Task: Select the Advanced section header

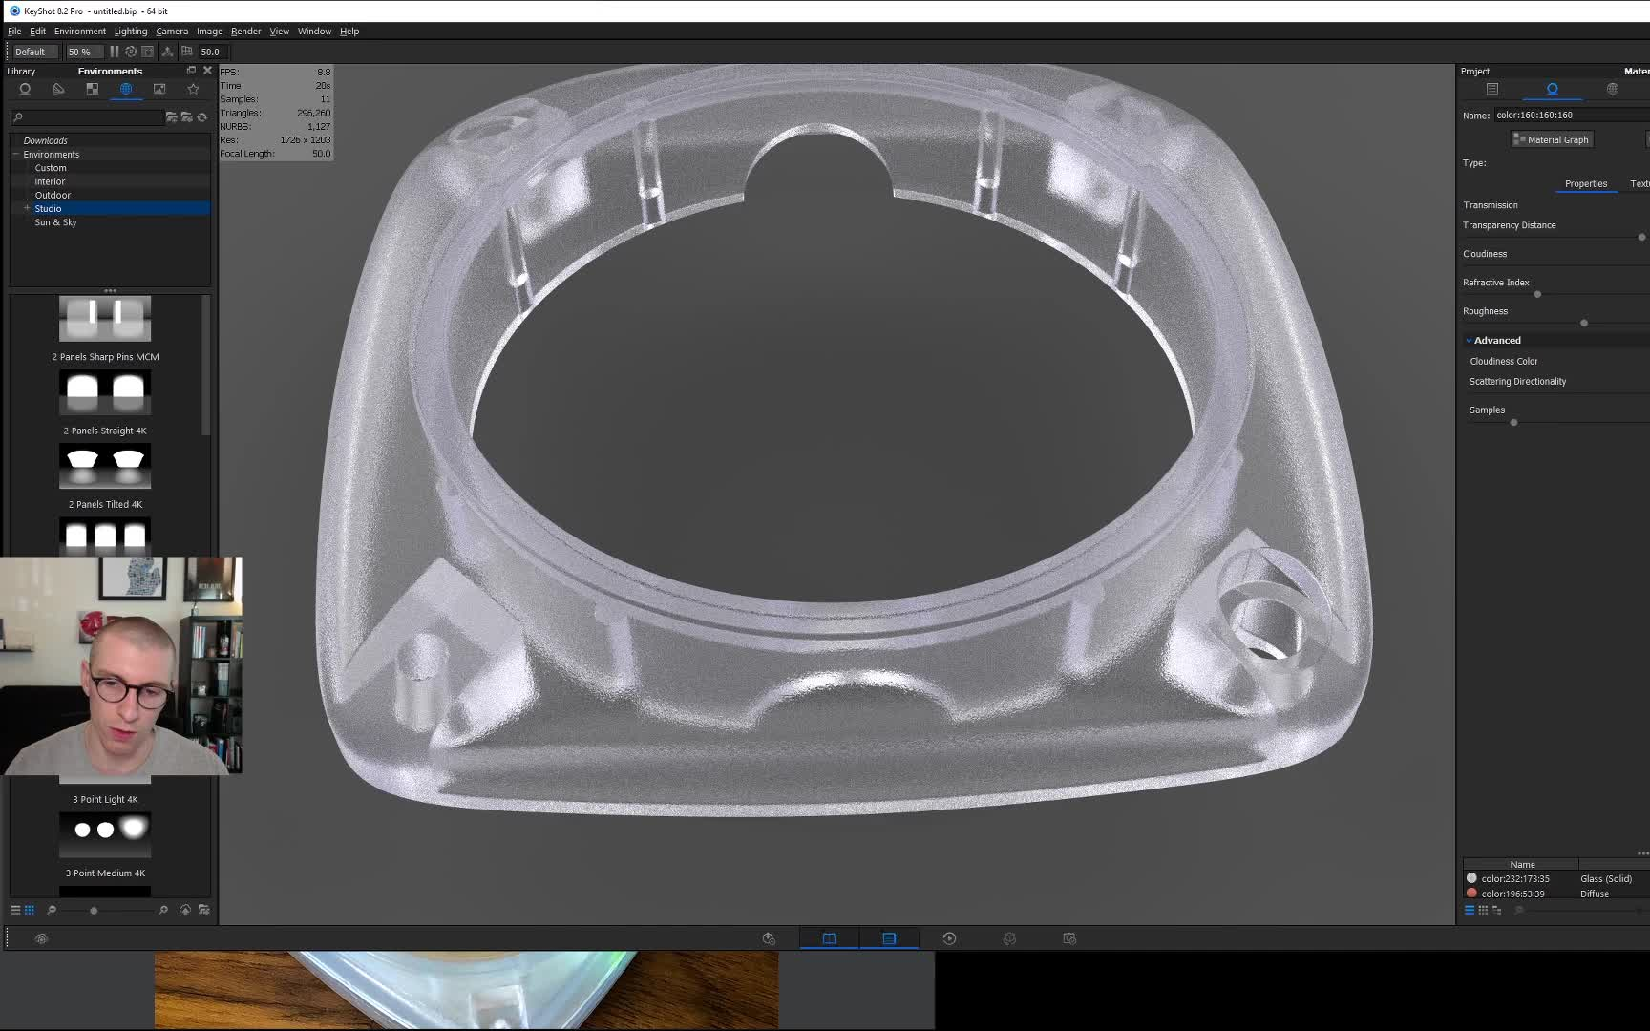Action: tap(1495, 340)
